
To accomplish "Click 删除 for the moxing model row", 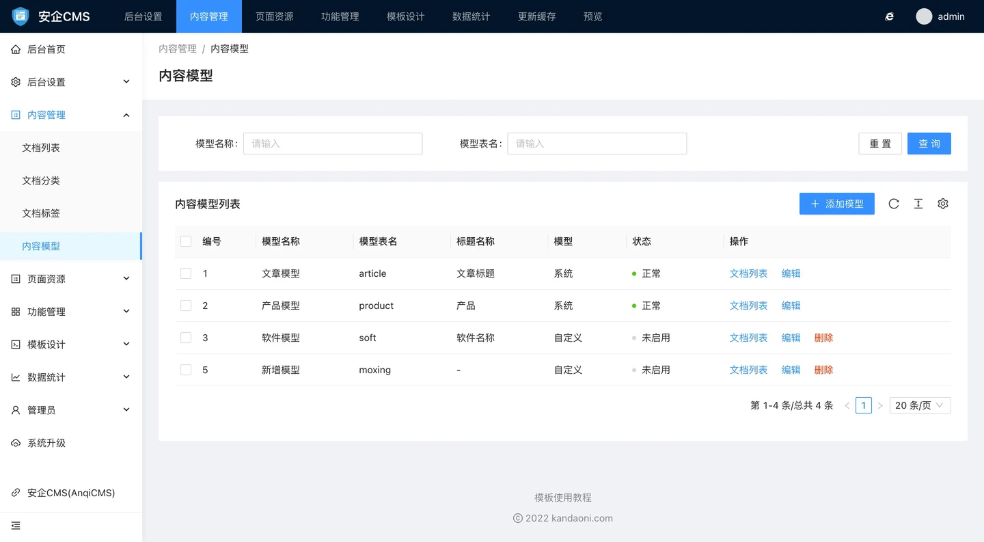I will point(823,370).
